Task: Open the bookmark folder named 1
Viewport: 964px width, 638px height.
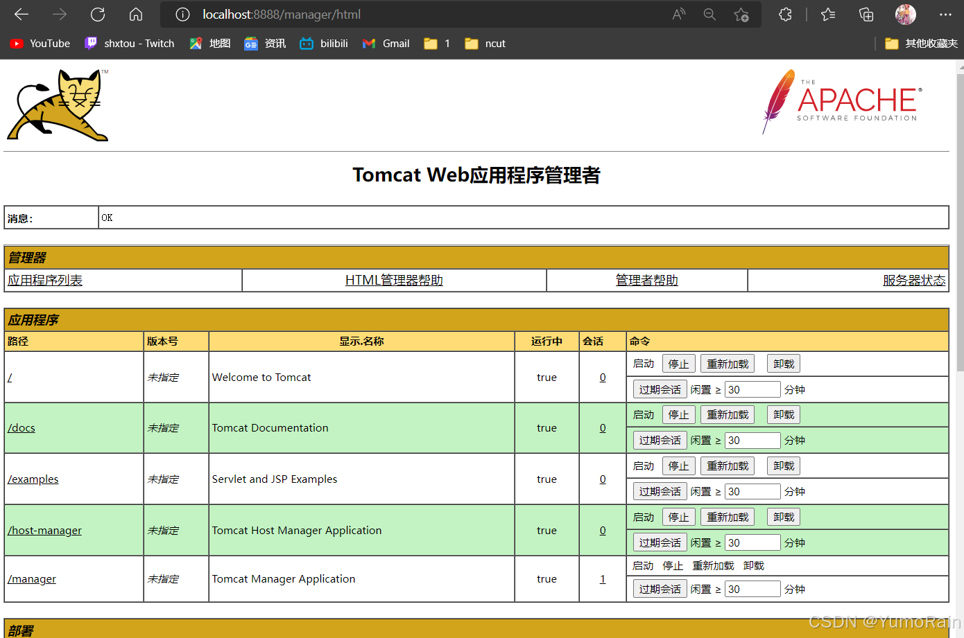Action: coord(437,44)
